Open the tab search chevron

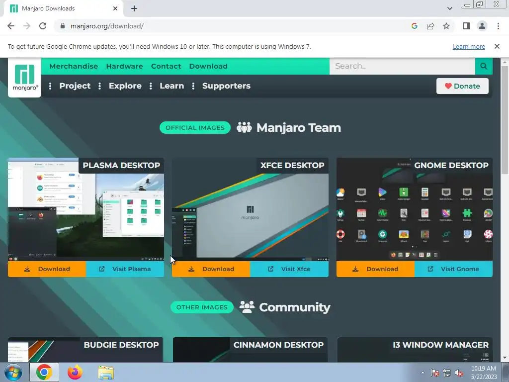pyautogui.click(x=449, y=8)
